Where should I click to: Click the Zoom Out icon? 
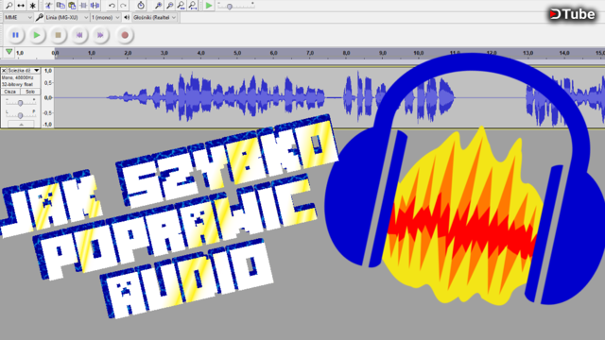[x=169, y=6]
